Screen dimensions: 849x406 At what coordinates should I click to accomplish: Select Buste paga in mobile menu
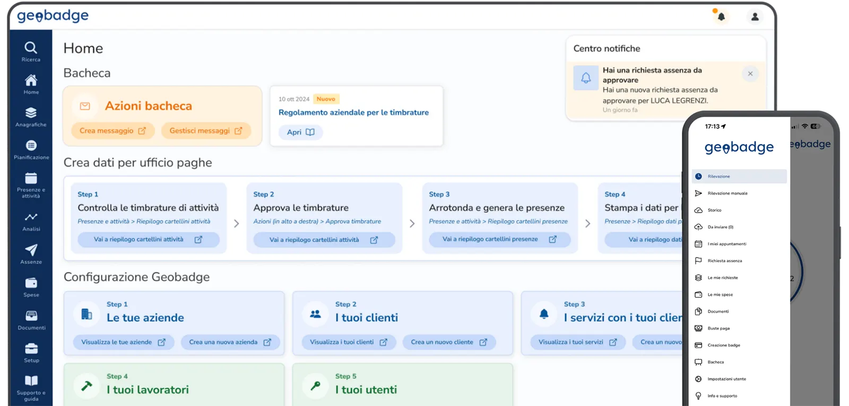[x=718, y=329]
